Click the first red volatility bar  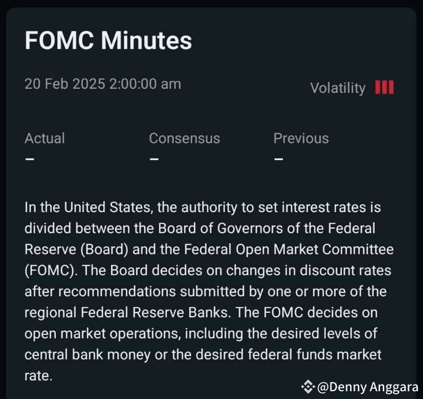[x=377, y=87]
